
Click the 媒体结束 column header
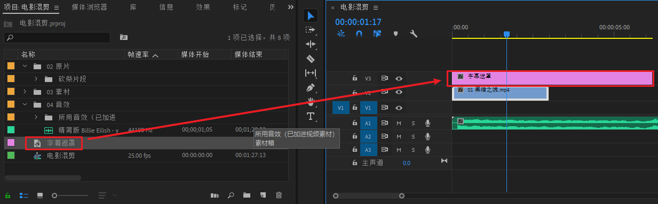[248, 54]
